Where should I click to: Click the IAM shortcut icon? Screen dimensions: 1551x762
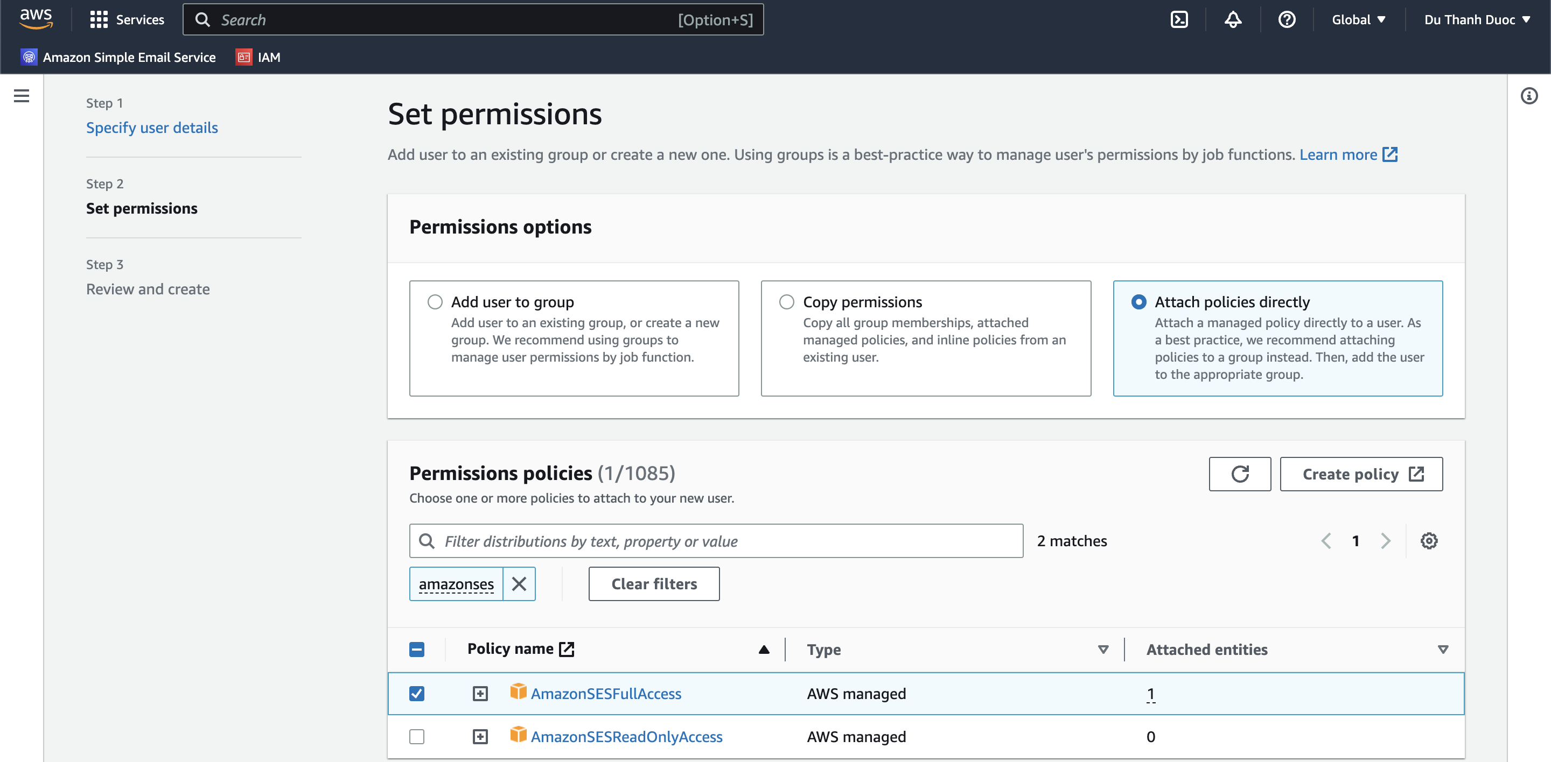[x=244, y=57]
